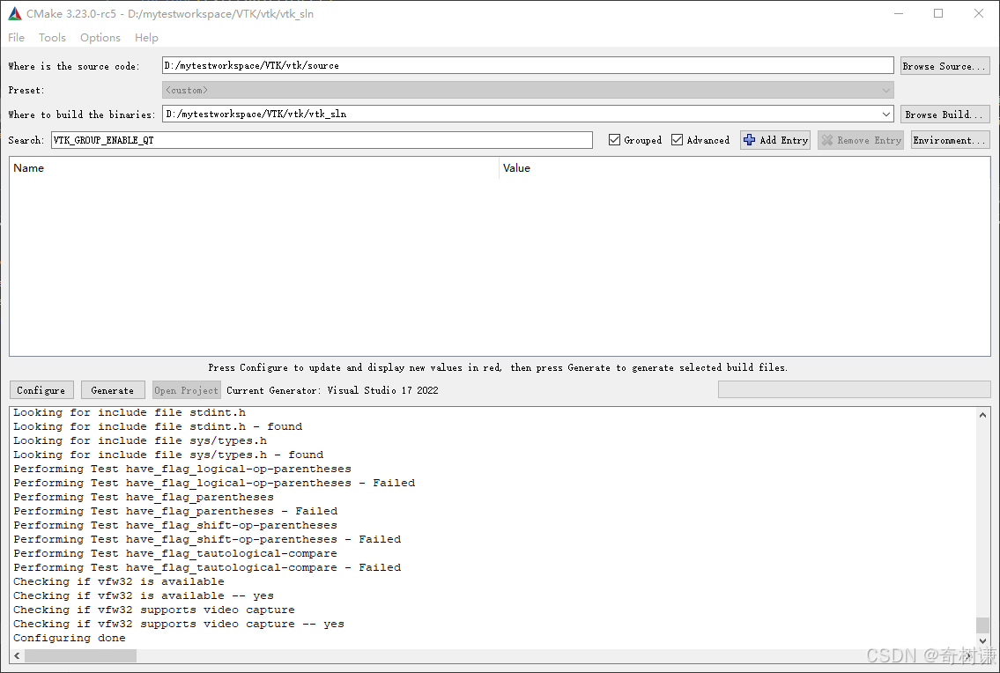Click the blue plus icon of Add Entry
The image size is (1000, 673).
(x=750, y=140)
